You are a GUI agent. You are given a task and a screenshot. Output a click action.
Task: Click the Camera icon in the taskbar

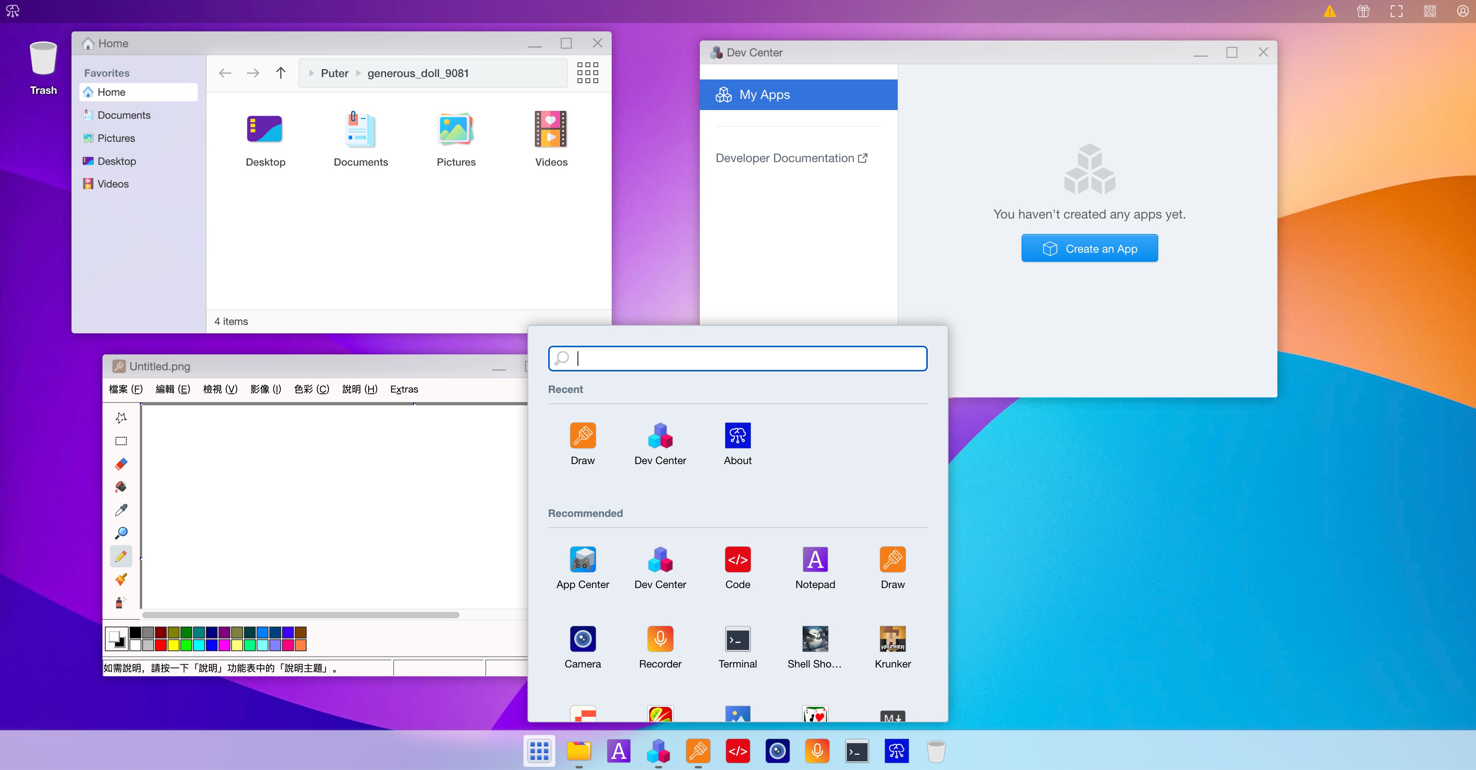(x=777, y=751)
